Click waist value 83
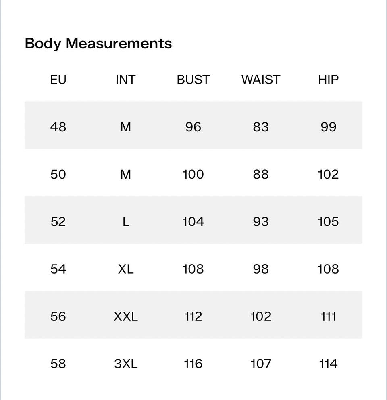Screen dimensions: 387x400 click(x=260, y=127)
